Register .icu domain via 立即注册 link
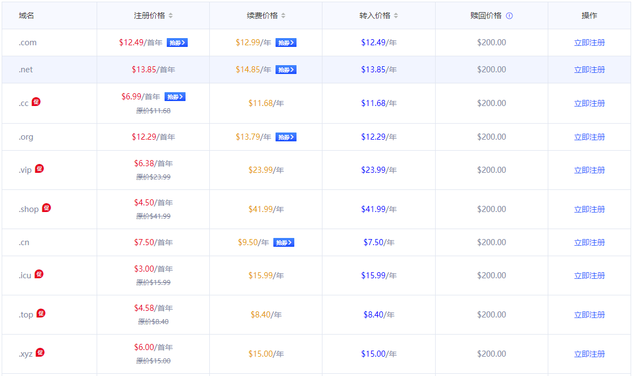The width and height of the screenshot is (635, 376). [x=589, y=276]
